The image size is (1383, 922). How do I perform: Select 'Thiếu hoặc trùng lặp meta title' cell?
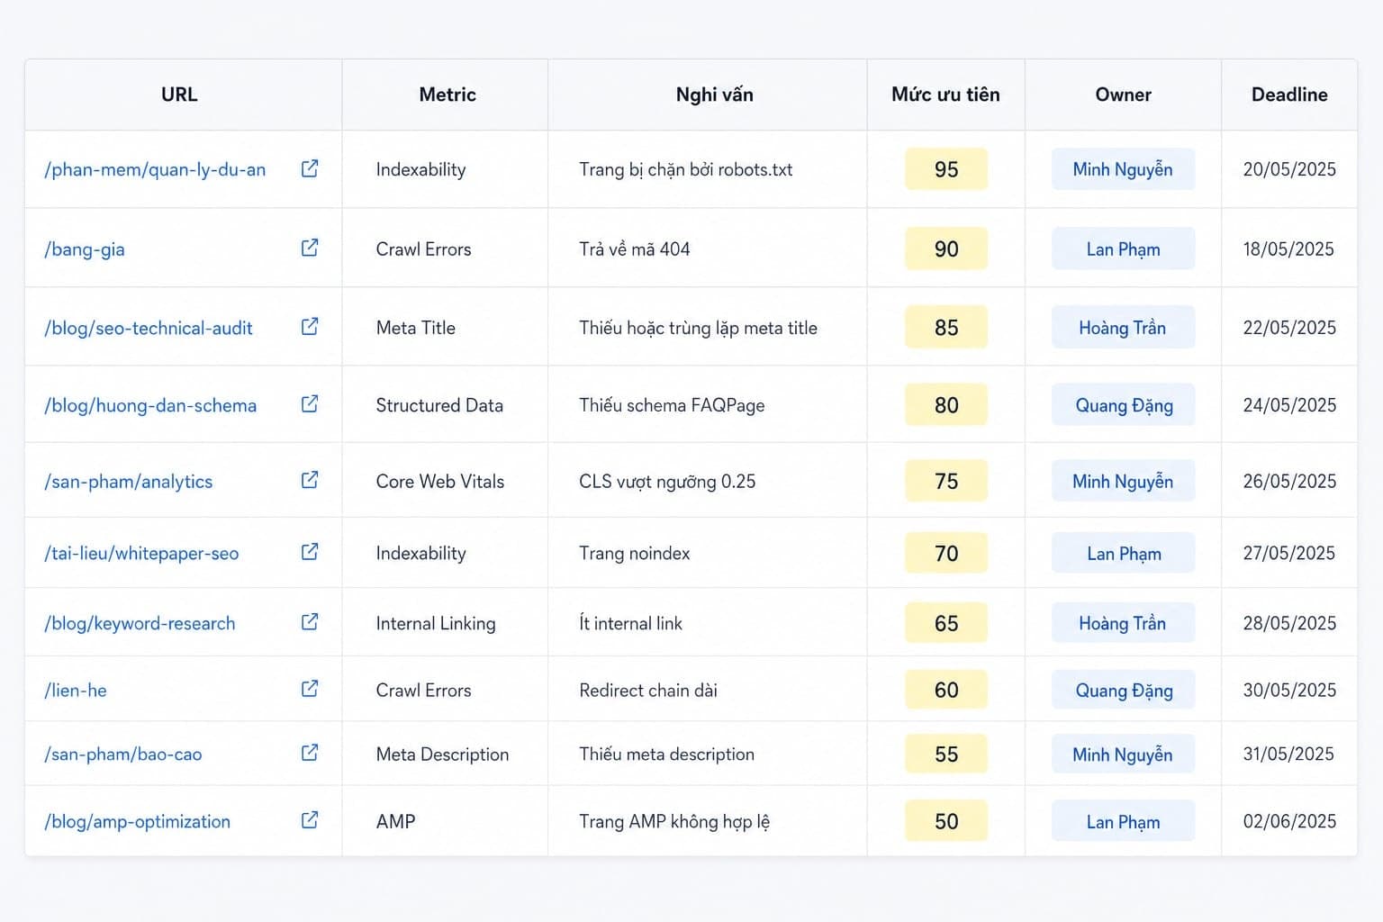point(708,327)
